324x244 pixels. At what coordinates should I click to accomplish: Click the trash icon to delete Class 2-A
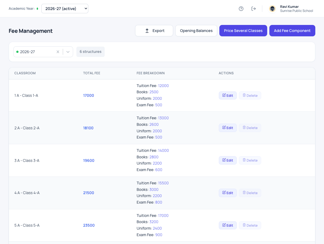pyautogui.click(x=244, y=127)
